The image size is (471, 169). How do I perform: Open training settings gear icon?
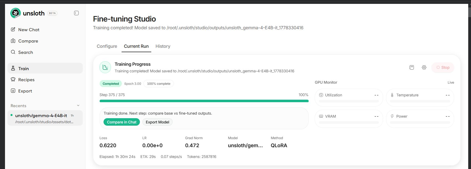click(x=424, y=67)
